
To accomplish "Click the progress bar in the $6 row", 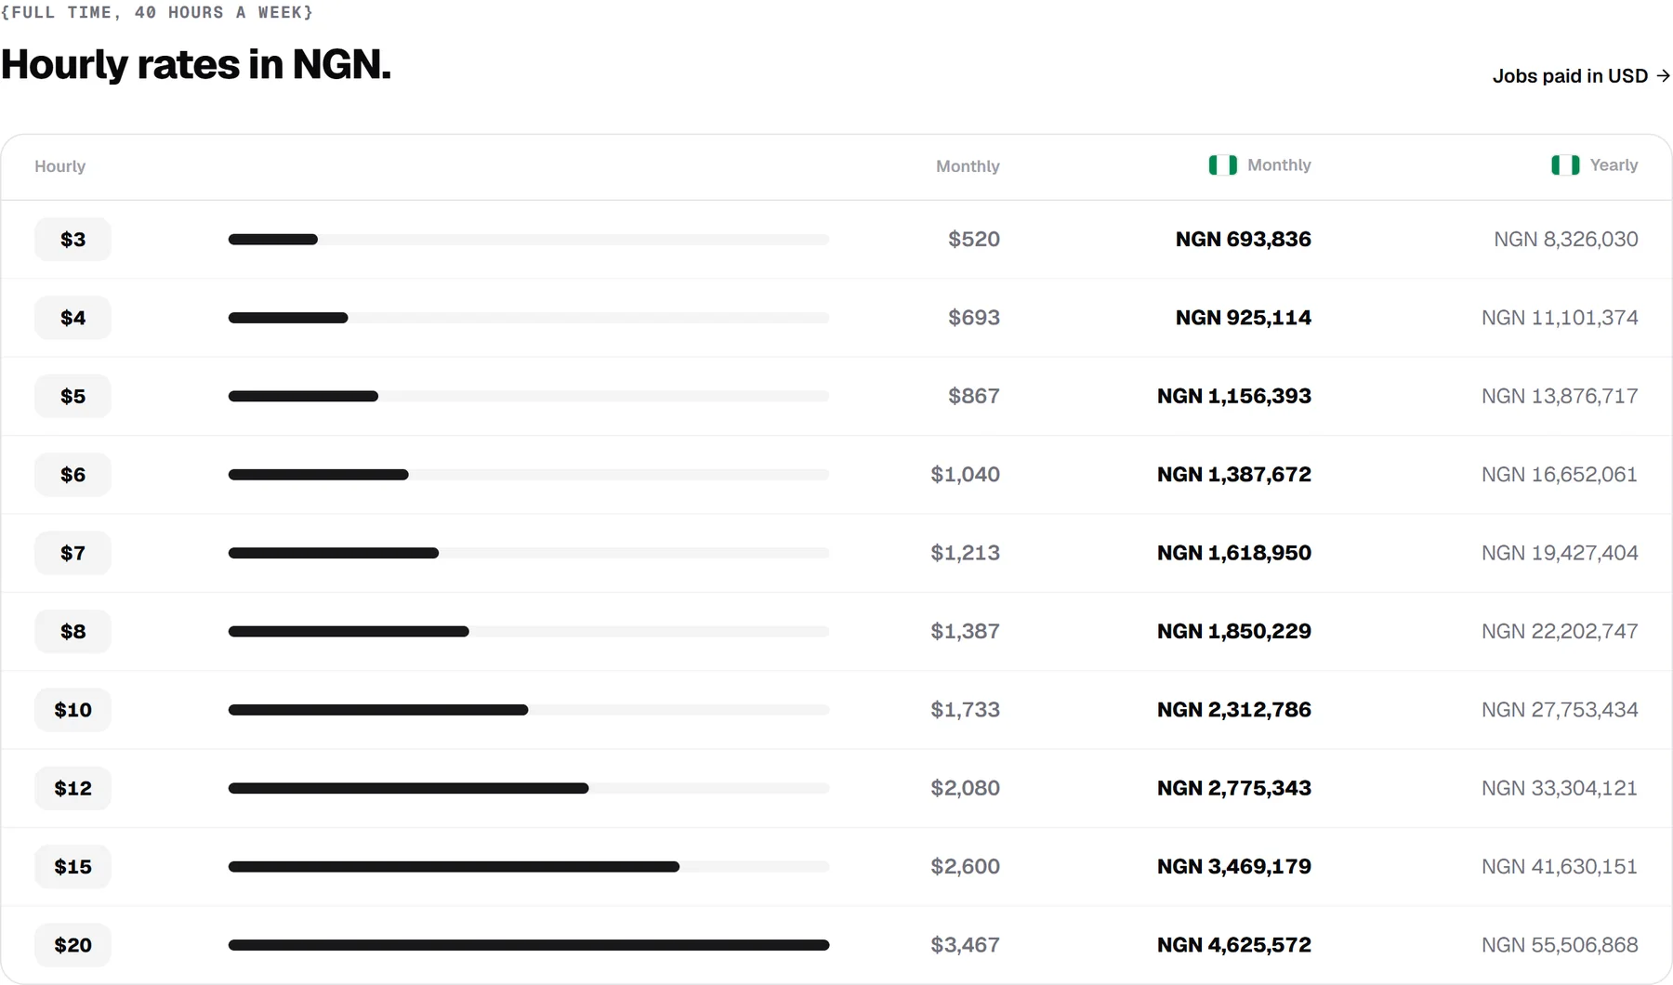I will 529,475.
